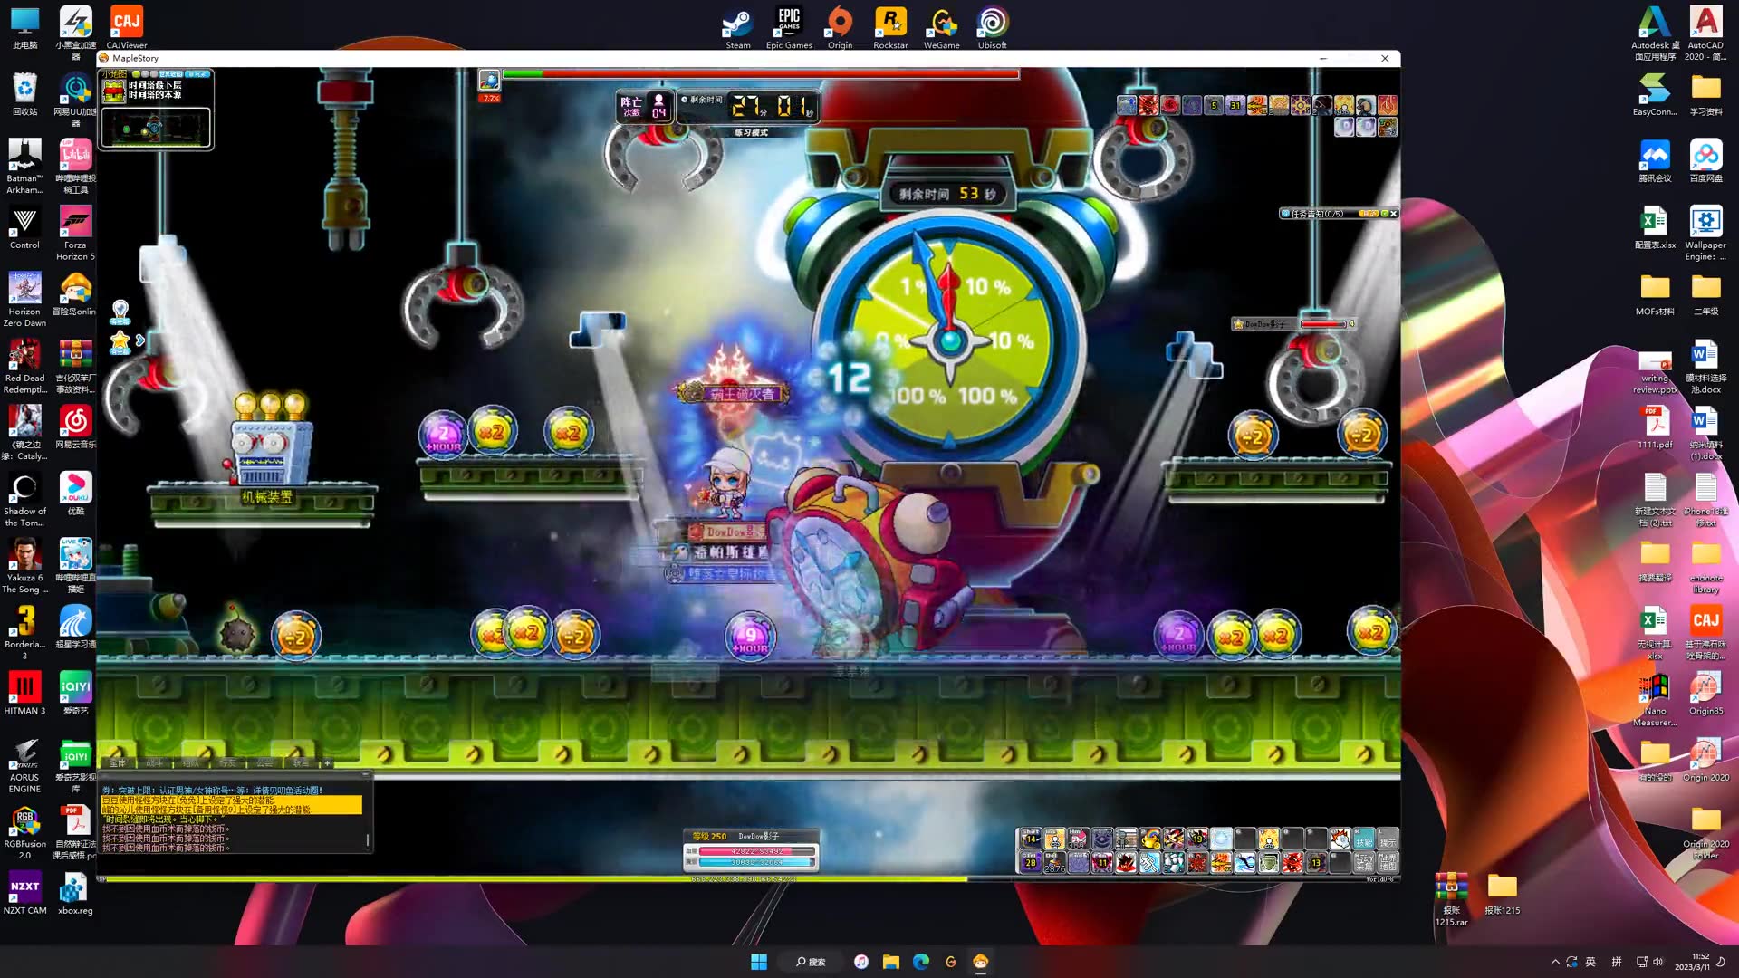Open Wallpaper Engine desktop shortcut
The image size is (1739, 978).
1705,233
